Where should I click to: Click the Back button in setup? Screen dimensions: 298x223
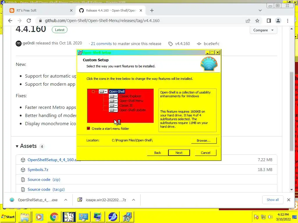[x=157, y=153]
